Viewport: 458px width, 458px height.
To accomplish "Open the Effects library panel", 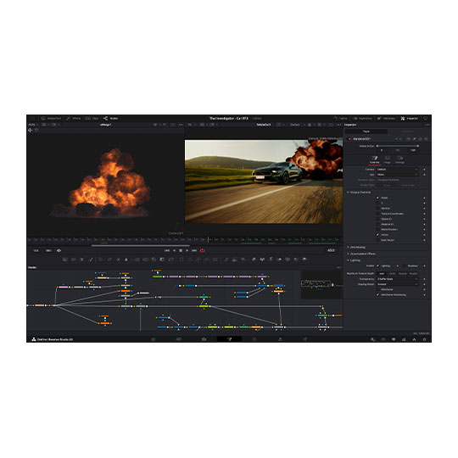I will (x=73, y=118).
